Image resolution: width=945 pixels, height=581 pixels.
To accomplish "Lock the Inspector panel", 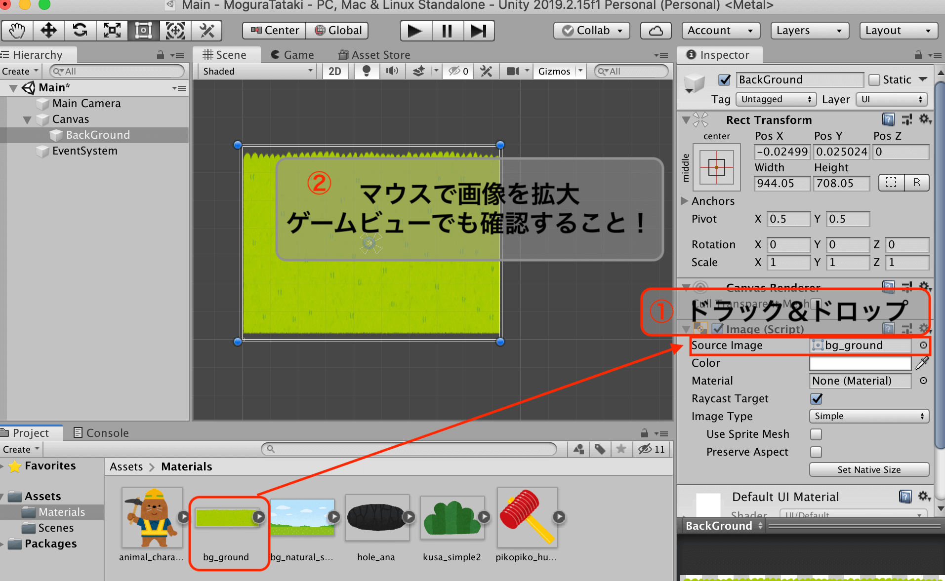I will click(918, 55).
